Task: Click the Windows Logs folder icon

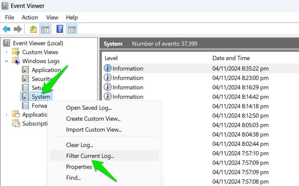Action: 16,61
